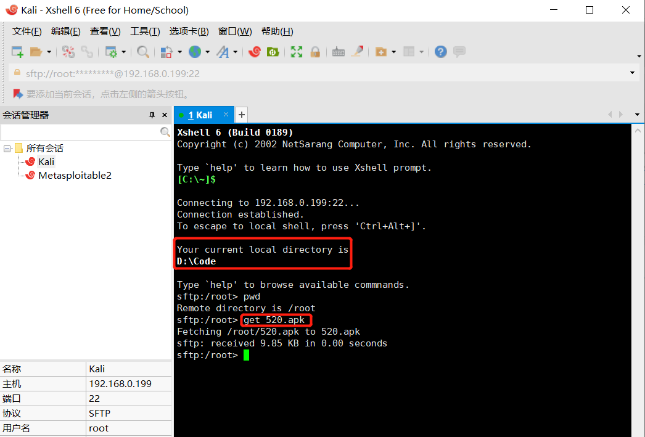Click the new folder plus icon
This screenshot has height=437, width=645.
(x=381, y=52)
